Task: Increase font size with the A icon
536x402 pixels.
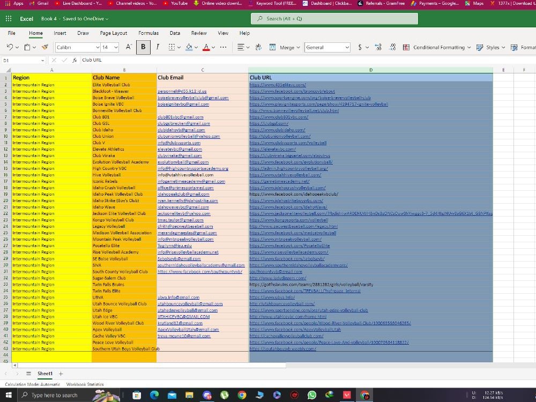Action: 129,47
